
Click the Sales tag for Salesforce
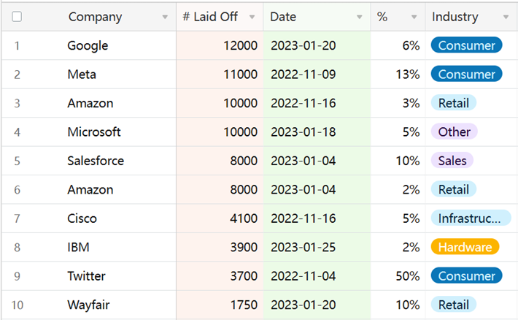[452, 161]
